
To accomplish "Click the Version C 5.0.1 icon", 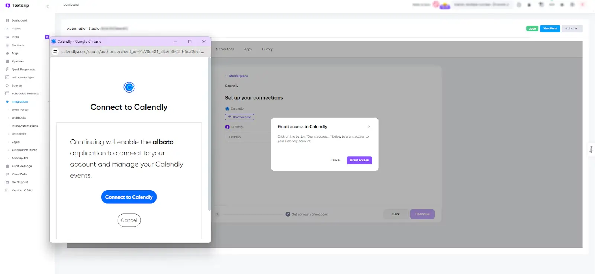I will (7, 190).
